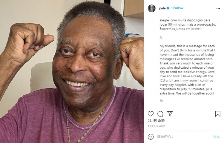The image size is (224, 143).
Task: Share the post using the paper plane icon
Action: (x=170, y=114)
